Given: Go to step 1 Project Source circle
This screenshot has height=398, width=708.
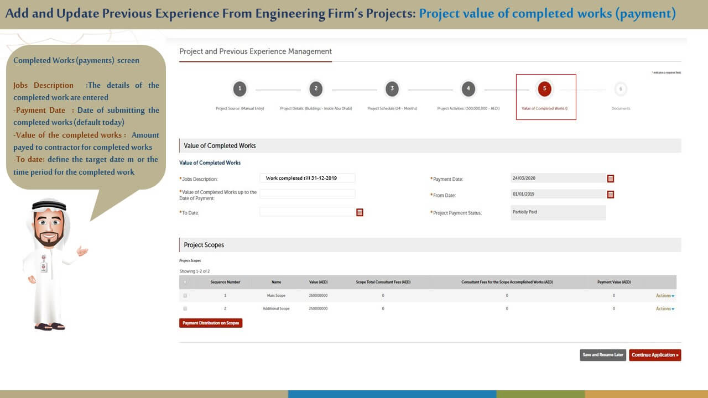Looking at the screenshot, I should (x=240, y=88).
